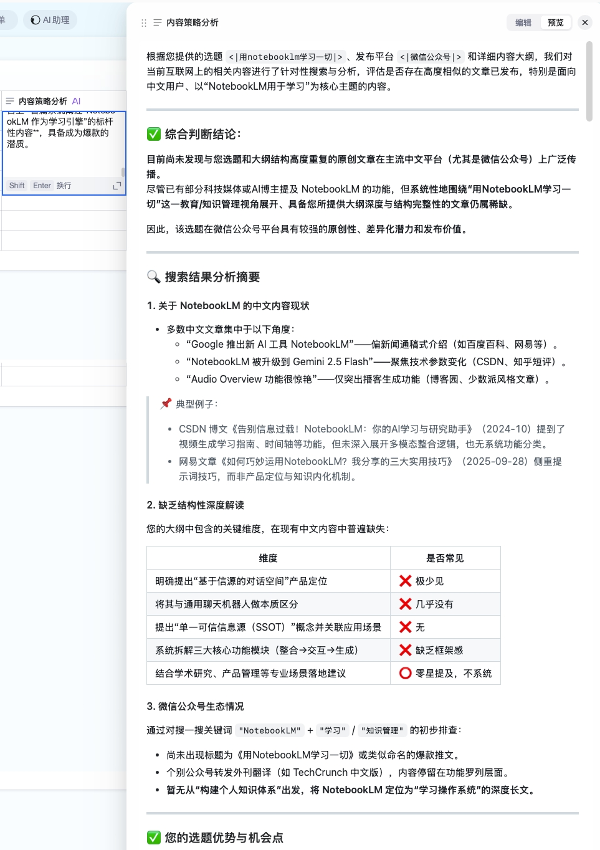Click subheading 3. 微信公众号生态情况

[195, 706]
